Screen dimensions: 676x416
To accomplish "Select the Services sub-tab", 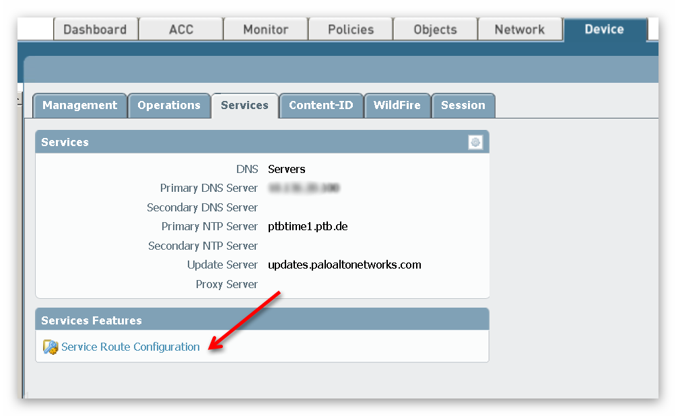I will point(244,106).
